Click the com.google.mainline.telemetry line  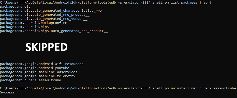coord(37,76)
